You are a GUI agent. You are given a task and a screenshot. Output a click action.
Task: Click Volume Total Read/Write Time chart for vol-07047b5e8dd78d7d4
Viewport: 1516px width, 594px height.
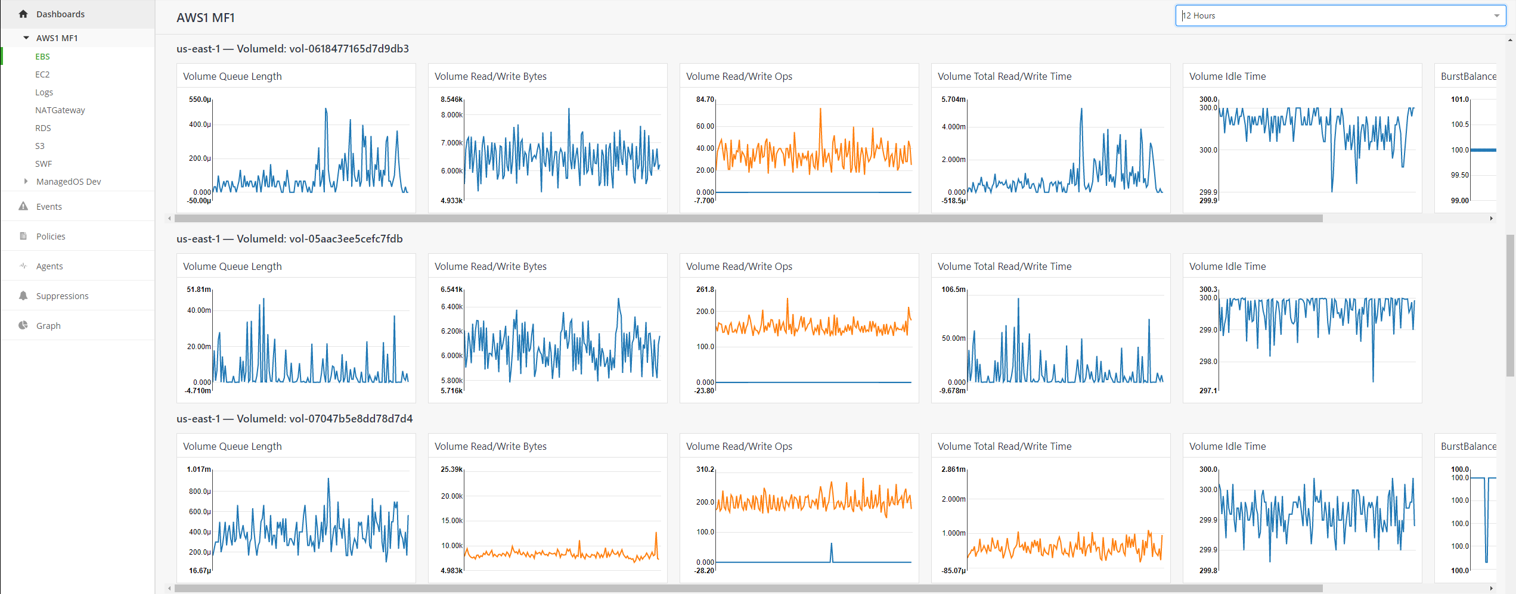pyautogui.click(x=1051, y=508)
